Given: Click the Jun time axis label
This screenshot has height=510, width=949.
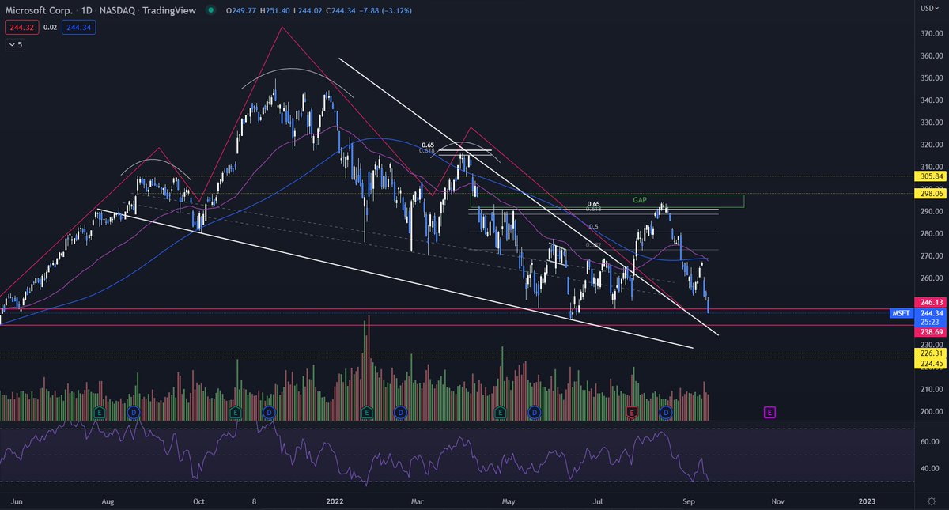Looking at the screenshot, I should [x=17, y=501].
